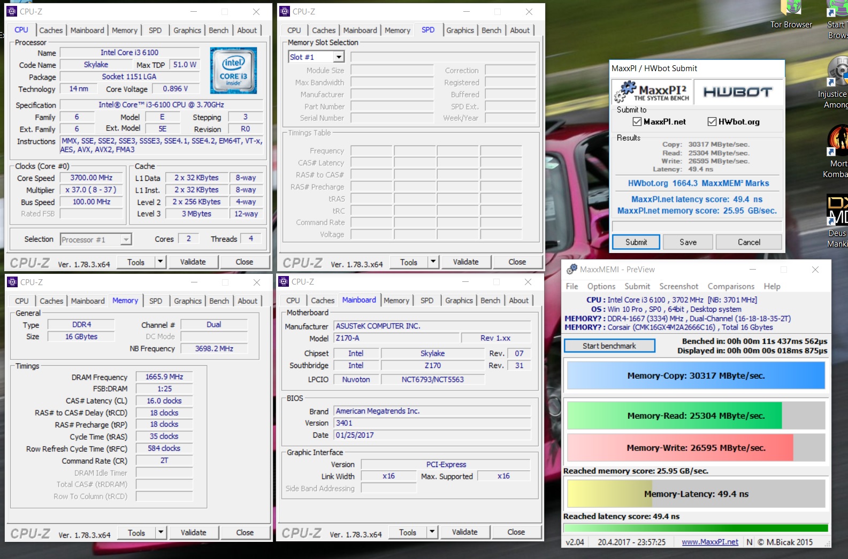Click the empty field above Submit button
Screen dimensions: 848x559
click(697, 226)
